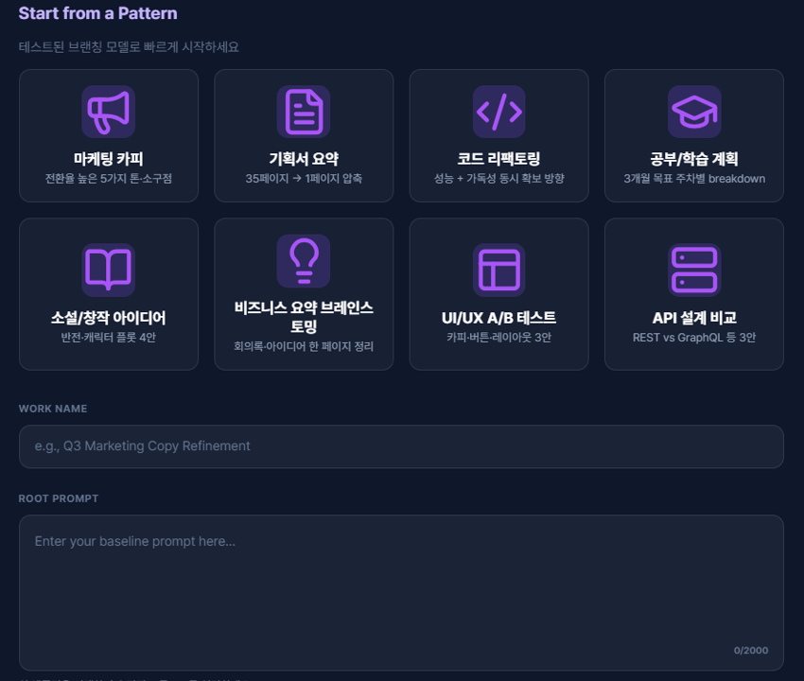Select the layout icon for UI/UX A/B 테스트
The image size is (804, 681).
click(498, 270)
